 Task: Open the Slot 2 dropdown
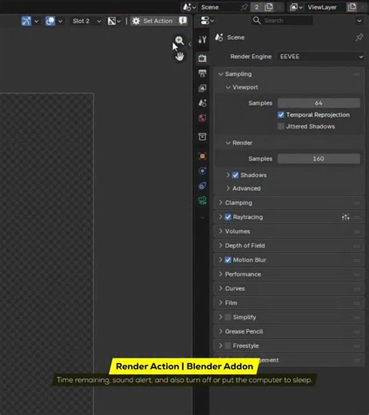point(87,21)
